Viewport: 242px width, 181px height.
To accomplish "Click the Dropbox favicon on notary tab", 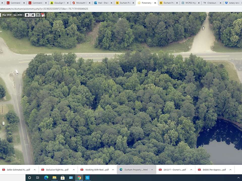I will coord(226,3).
